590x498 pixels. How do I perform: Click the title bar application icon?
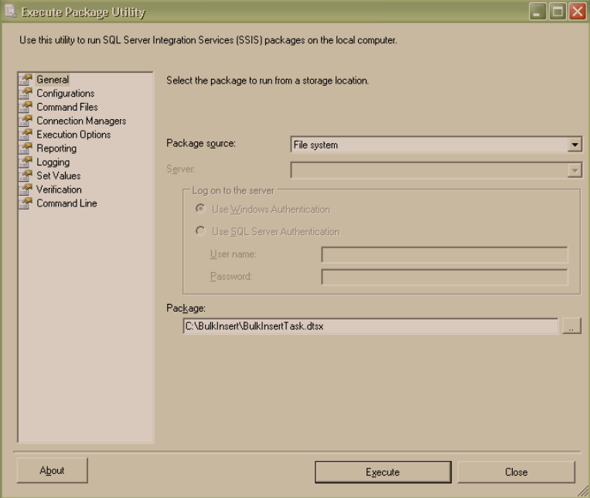pyautogui.click(x=10, y=12)
